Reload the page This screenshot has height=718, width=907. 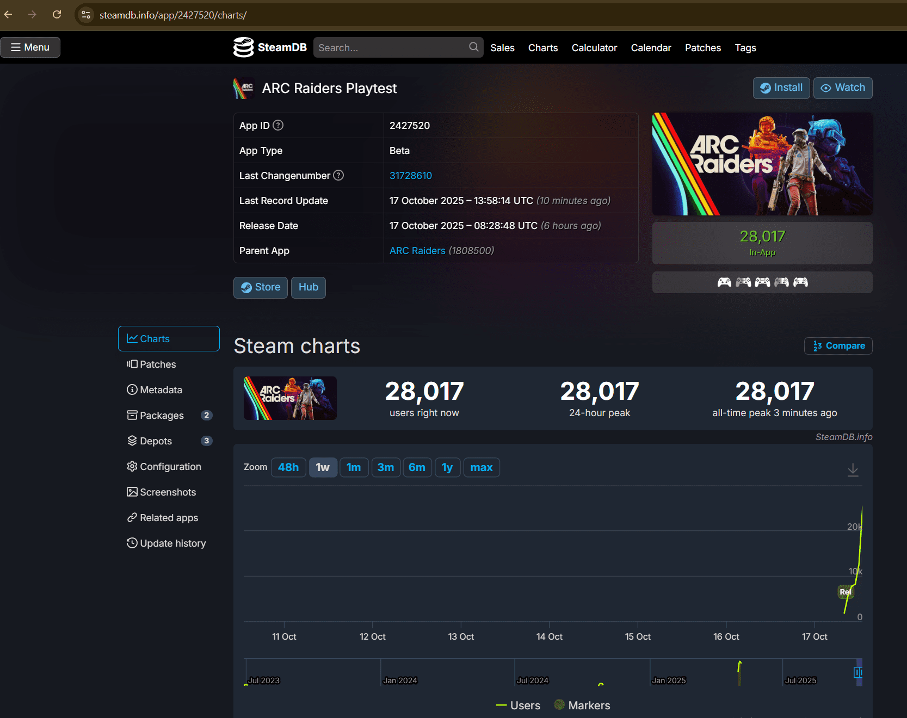[x=57, y=15]
